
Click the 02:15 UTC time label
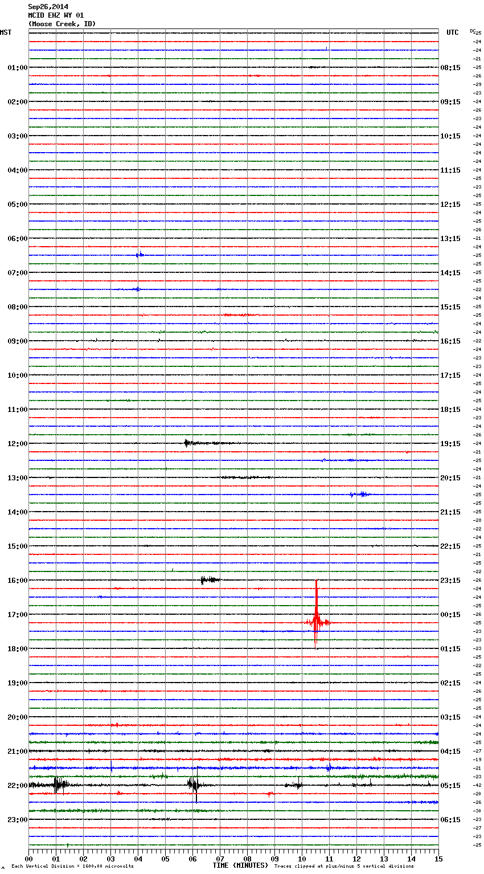coord(450,683)
